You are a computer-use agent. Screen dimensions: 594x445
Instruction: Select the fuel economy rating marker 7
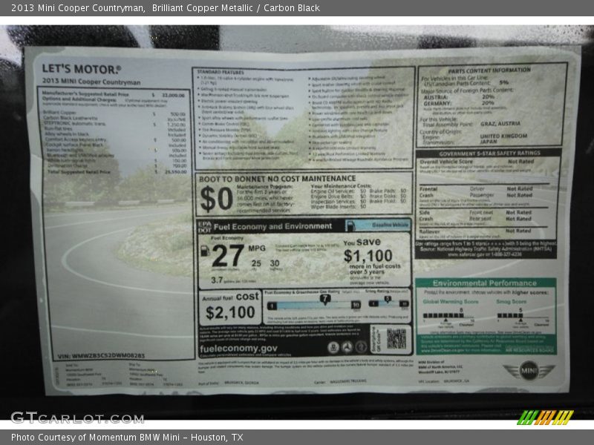click(324, 299)
